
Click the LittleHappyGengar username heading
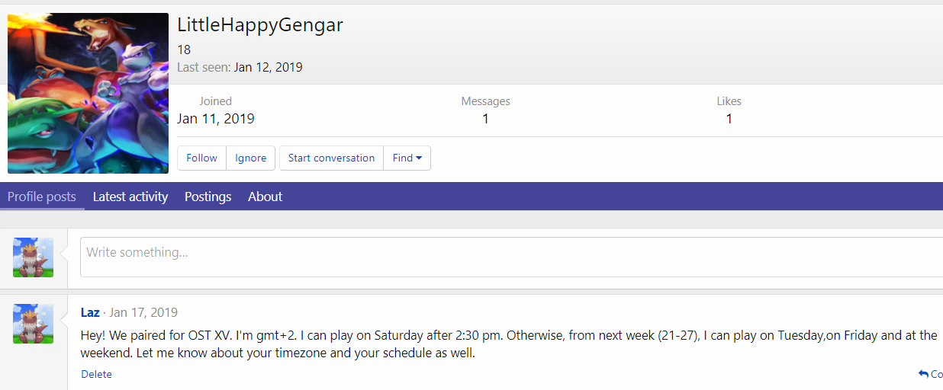(x=260, y=25)
